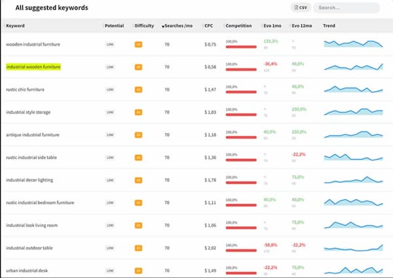Click competition bar for 'industrial outdoor table'

coord(241,251)
